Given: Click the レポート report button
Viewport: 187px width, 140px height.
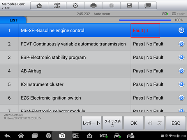Looking at the screenshot, I should [92, 123].
